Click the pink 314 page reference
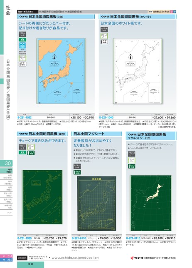Screen dimensions: 192x268 click(x=6, y=256)
